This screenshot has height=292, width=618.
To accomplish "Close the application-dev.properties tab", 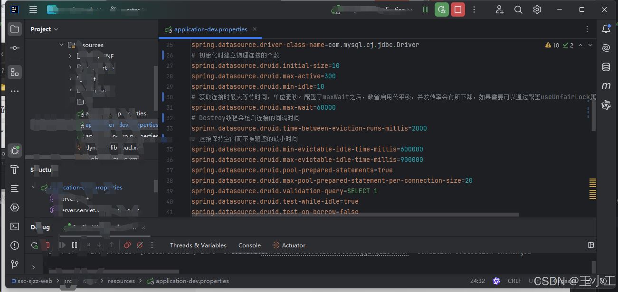I will 255,29.
